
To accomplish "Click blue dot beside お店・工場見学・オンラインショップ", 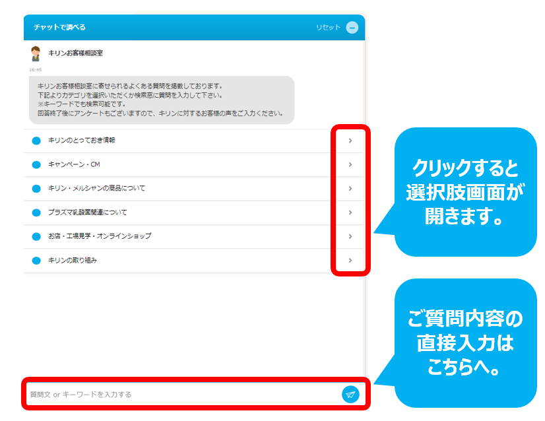I will [x=36, y=236].
